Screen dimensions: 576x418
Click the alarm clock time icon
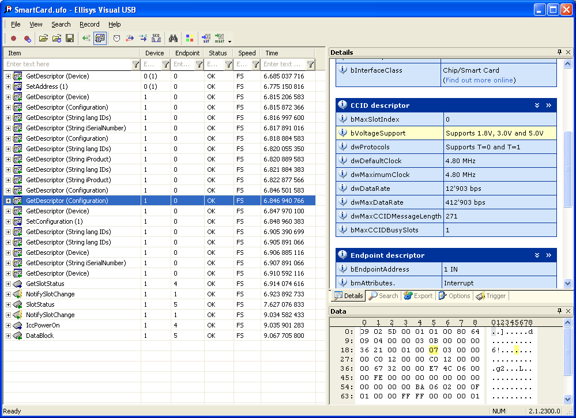(x=116, y=39)
